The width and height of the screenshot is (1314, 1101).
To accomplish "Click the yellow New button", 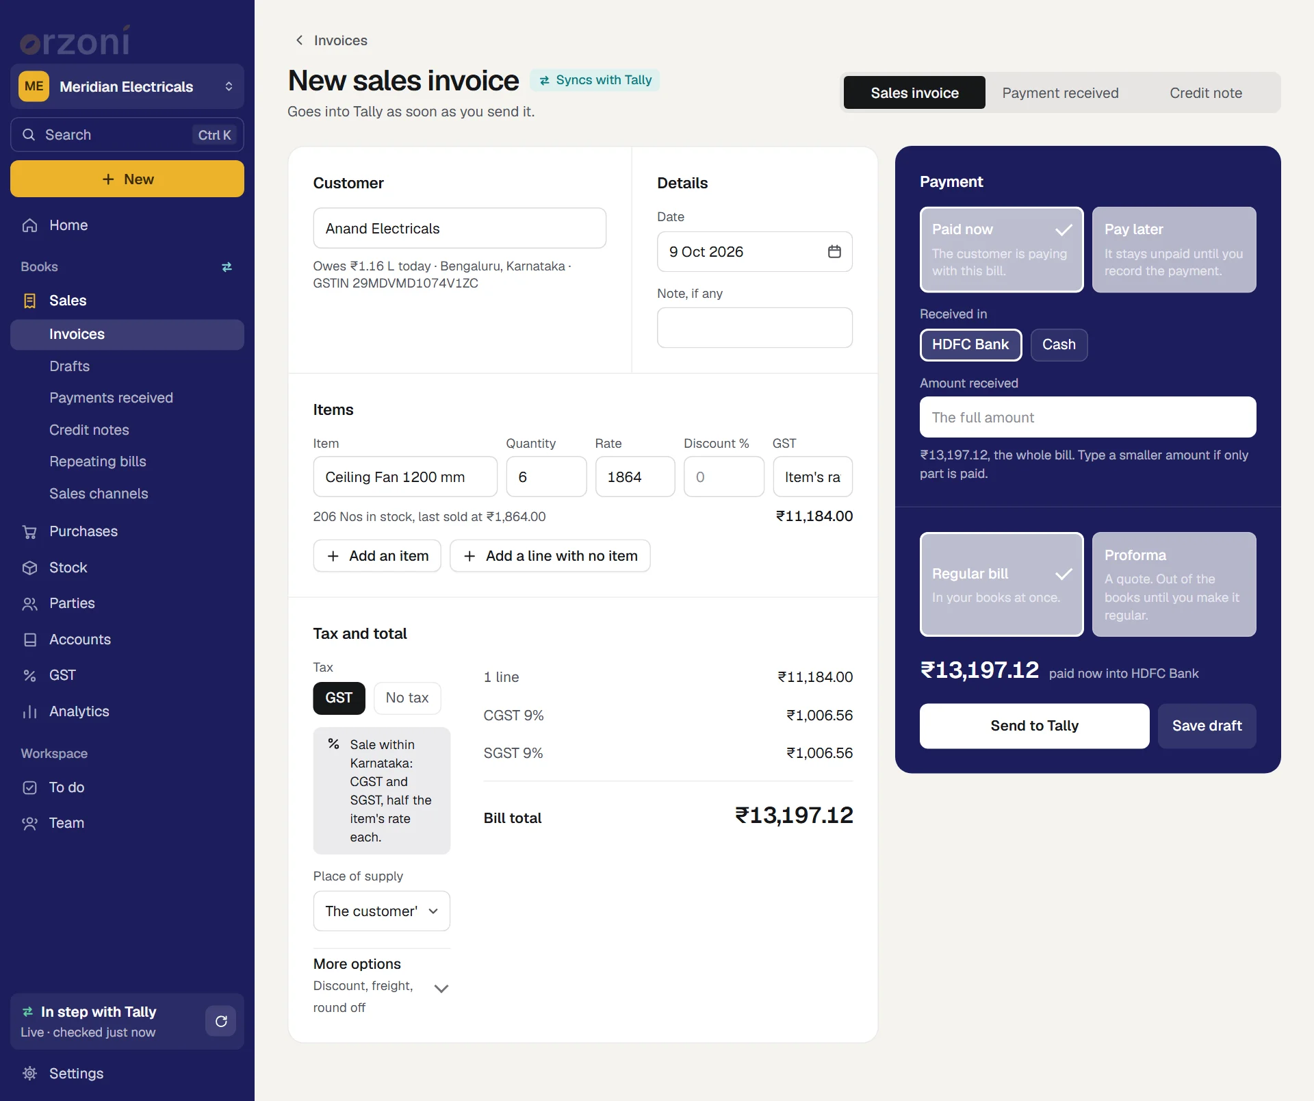I will coord(127,179).
